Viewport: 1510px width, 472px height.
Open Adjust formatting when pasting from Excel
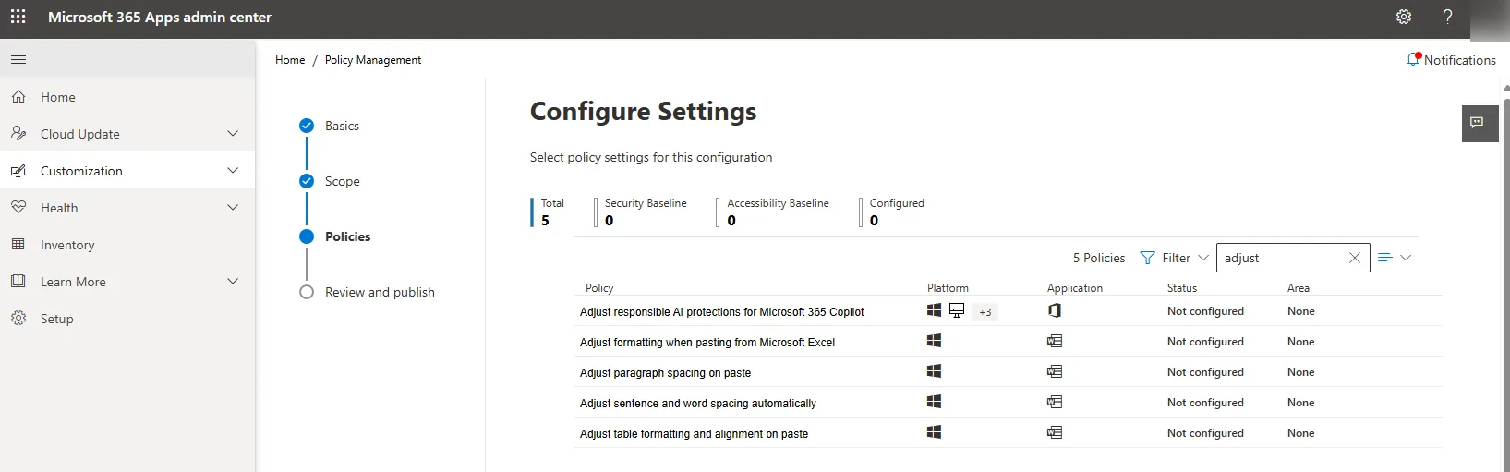click(x=707, y=343)
